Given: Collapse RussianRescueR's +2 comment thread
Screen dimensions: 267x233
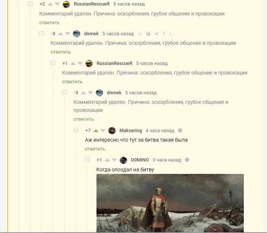Looking at the screenshot, I should (30, 4).
